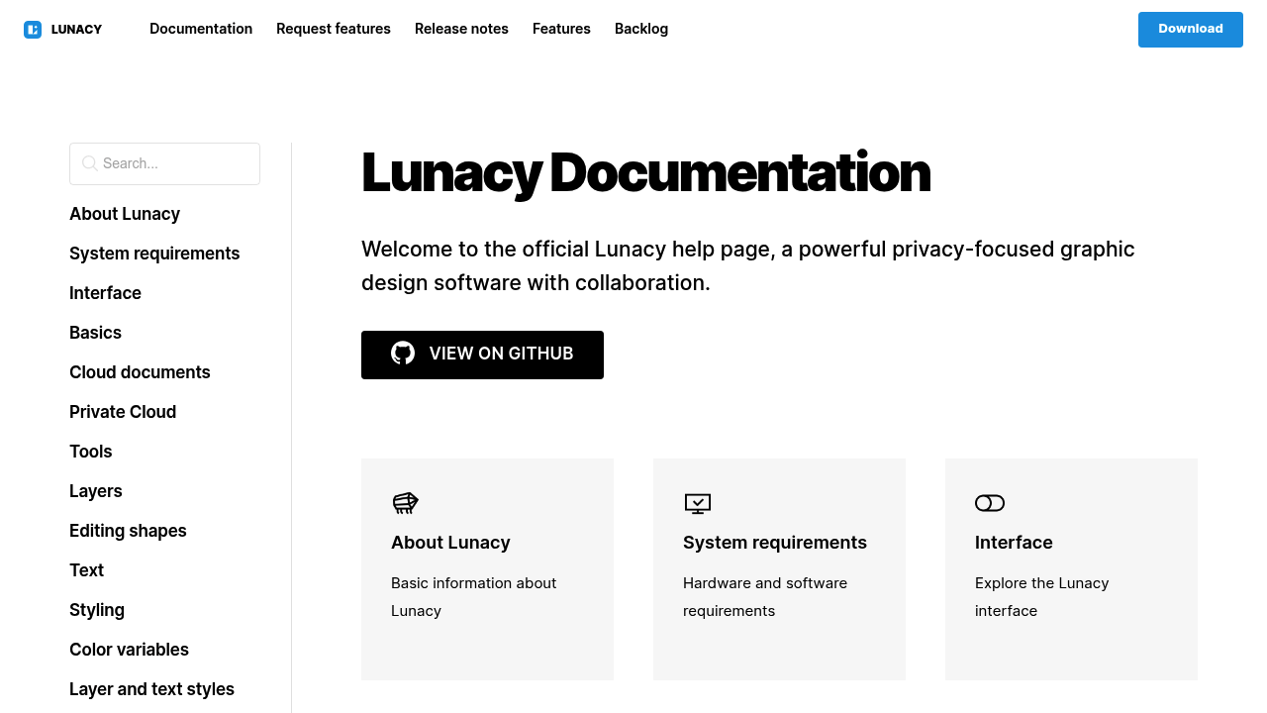Click the Interface card toggle icon
The height and width of the screenshot is (713, 1267).
[990, 503]
